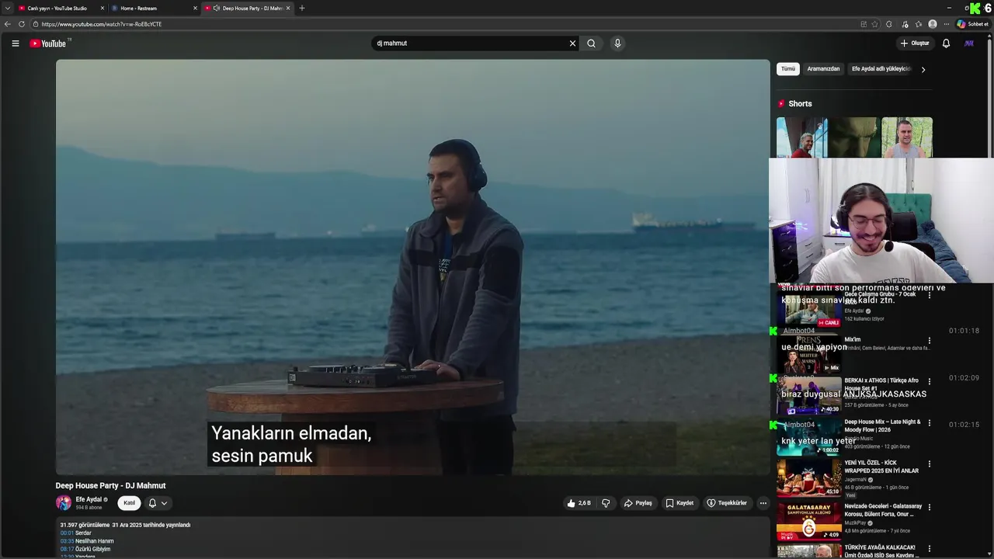Viewport: 994px width, 559px height.
Task: Close the Home - Restream tab
Action: point(195,8)
